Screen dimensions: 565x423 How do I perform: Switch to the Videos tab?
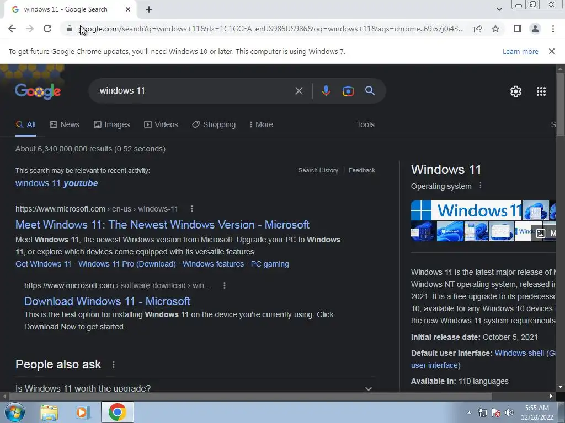[161, 124]
